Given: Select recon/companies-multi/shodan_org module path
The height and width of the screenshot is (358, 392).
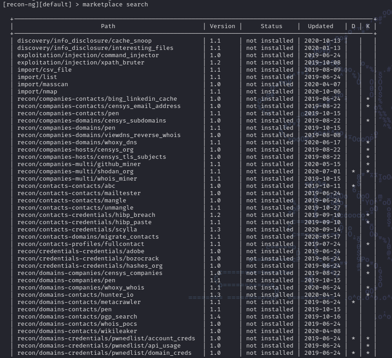Looking at the screenshot, I should click(x=75, y=172).
